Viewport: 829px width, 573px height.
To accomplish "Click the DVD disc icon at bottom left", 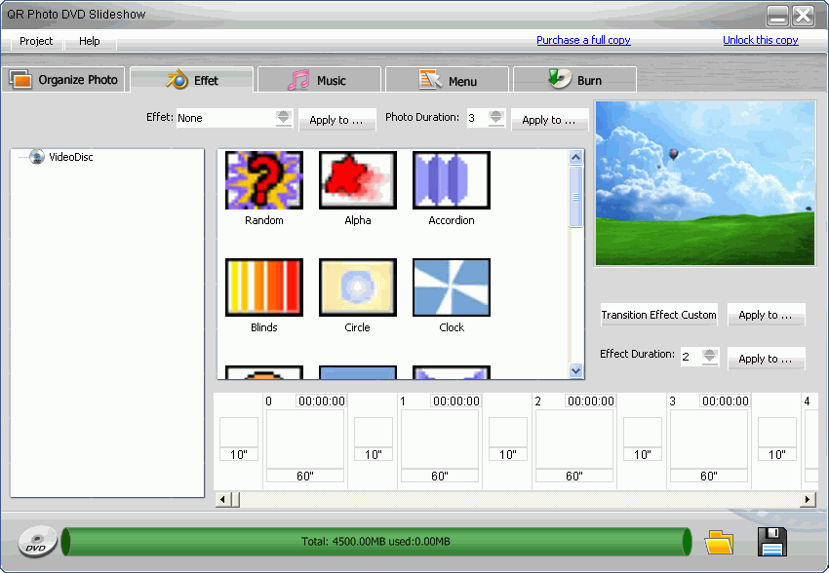I will pos(37,541).
